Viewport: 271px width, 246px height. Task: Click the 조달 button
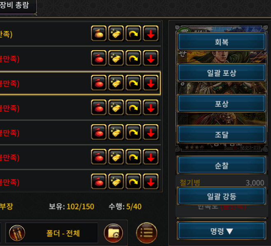[x=222, y=135]
